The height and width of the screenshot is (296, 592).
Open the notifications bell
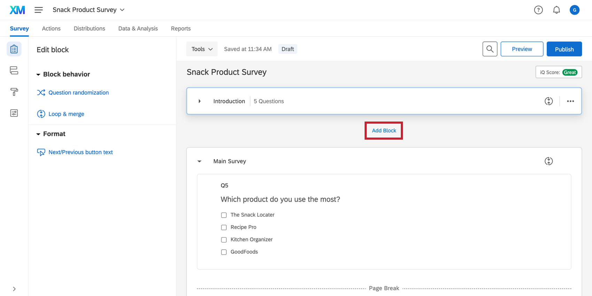coord(556,10)
